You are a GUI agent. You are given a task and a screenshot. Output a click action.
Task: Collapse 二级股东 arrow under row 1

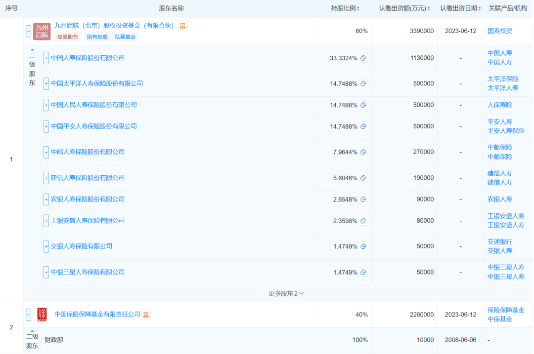coord(32,50)
